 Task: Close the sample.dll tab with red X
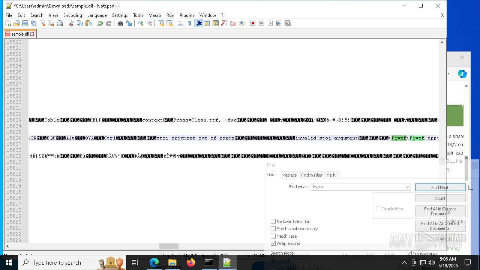(x=32, y=34)
